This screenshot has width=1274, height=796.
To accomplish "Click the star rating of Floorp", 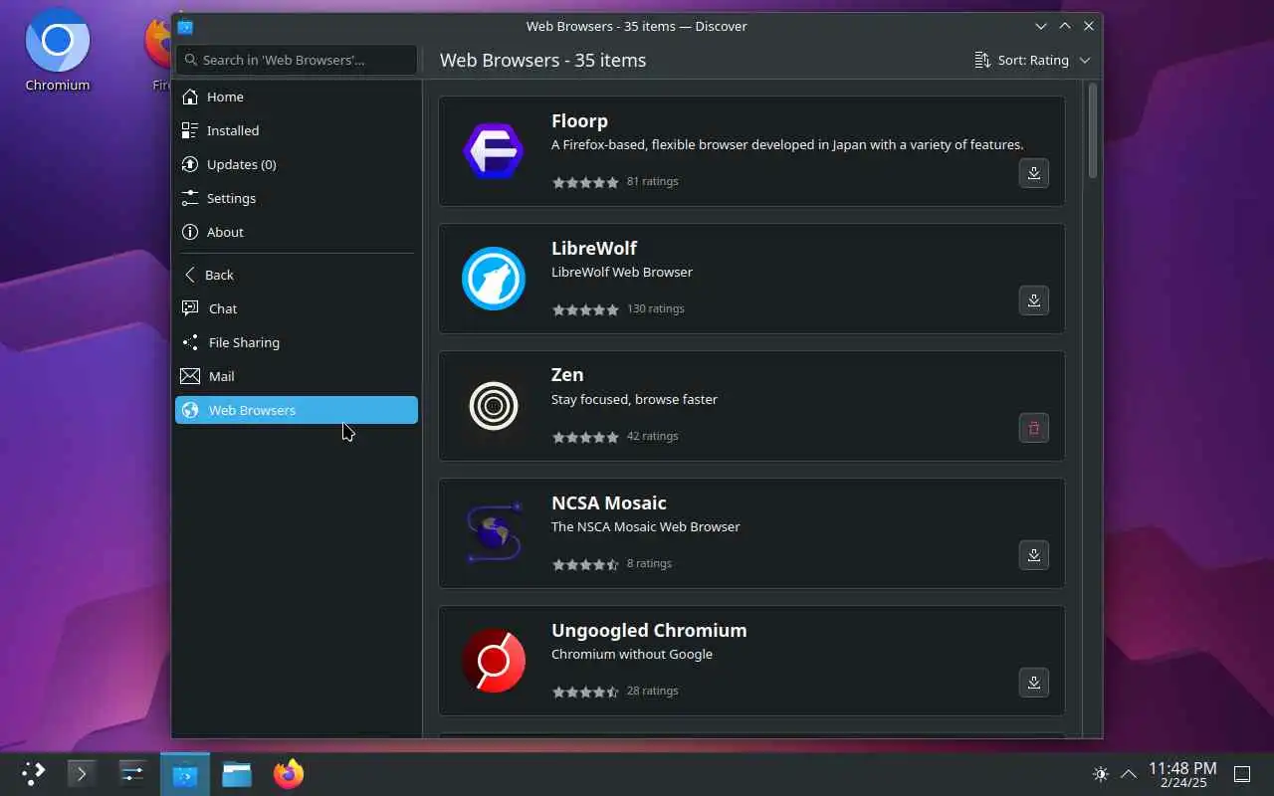I will pos(585,182).
